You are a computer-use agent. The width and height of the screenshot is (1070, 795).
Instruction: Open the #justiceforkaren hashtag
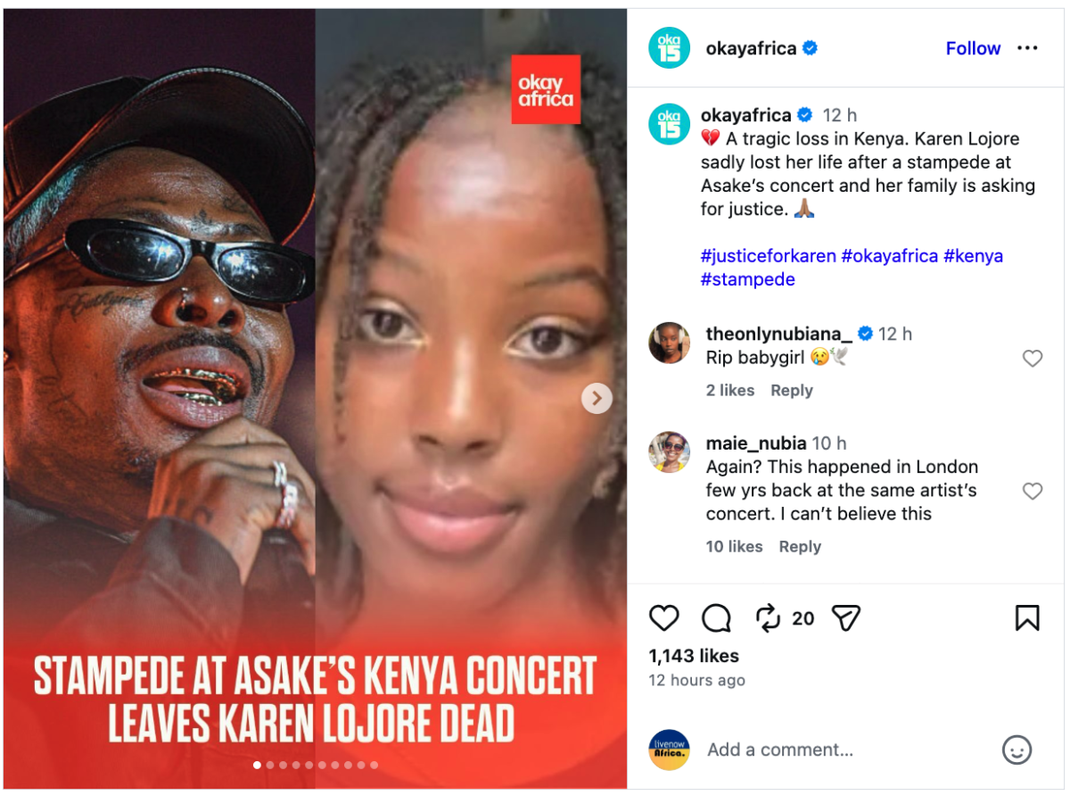coord(769,256)
